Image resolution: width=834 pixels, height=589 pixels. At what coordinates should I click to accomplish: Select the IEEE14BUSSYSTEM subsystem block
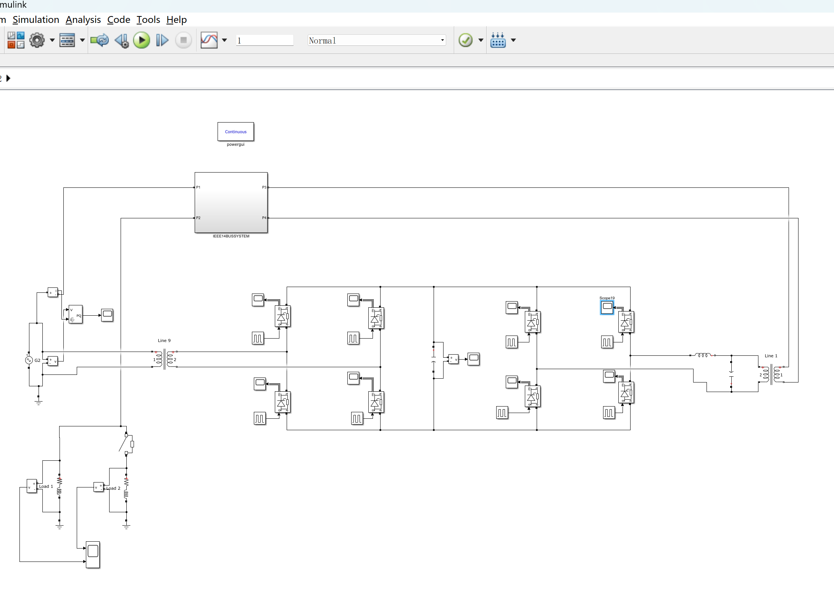point(231,202)
